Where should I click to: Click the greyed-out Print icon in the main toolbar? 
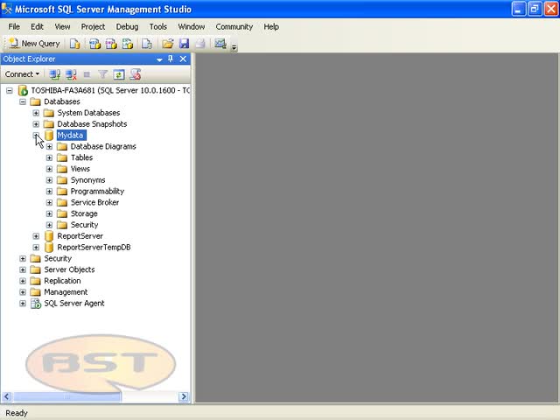tap(200, 44)
